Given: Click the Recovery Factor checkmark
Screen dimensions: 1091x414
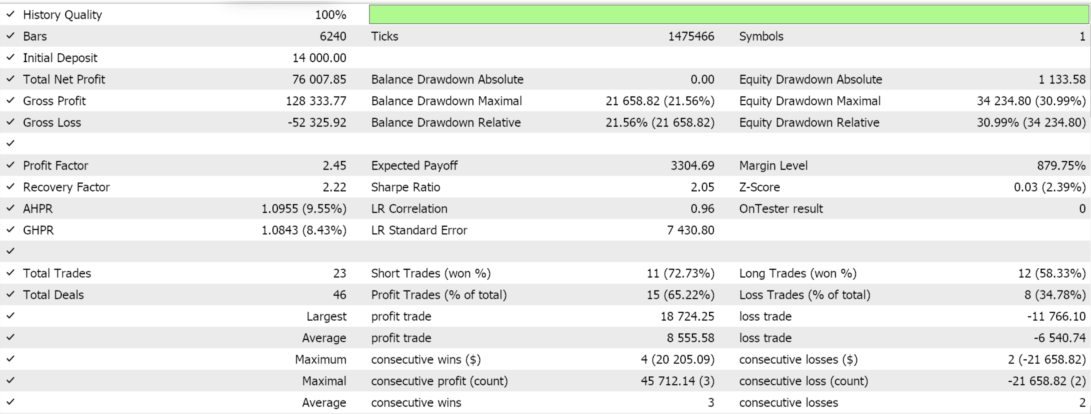Looking at the screenshot, I should tap(11, 187).
